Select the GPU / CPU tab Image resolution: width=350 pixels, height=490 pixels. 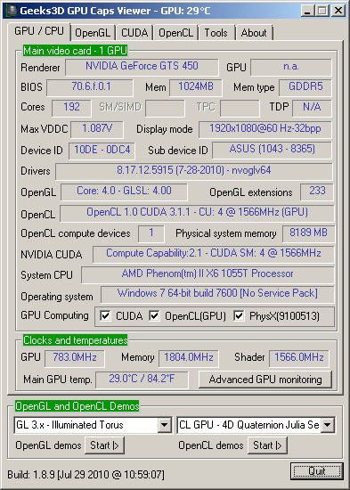pyautogui.click(x=39, y=31)
